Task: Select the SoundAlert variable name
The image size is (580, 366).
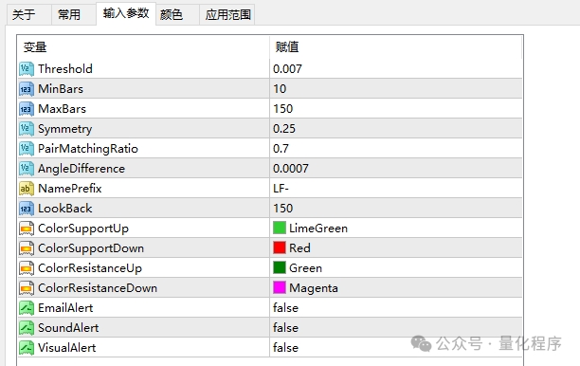Action: coord(68,328)
